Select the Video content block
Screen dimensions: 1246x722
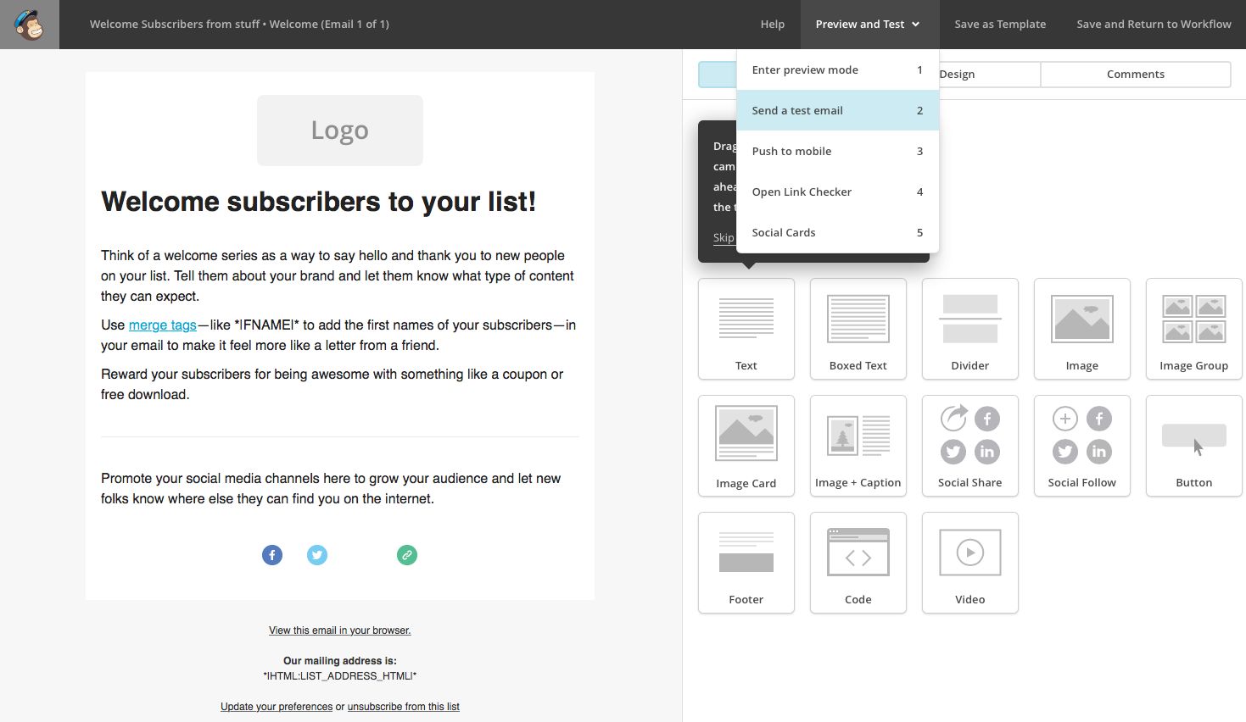(x=970, y=563)
